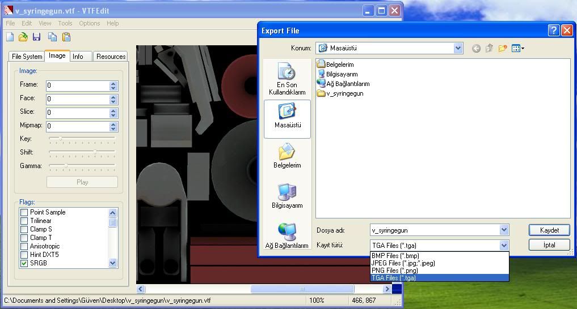Click the Paste clipboard icon

[66, 37]
